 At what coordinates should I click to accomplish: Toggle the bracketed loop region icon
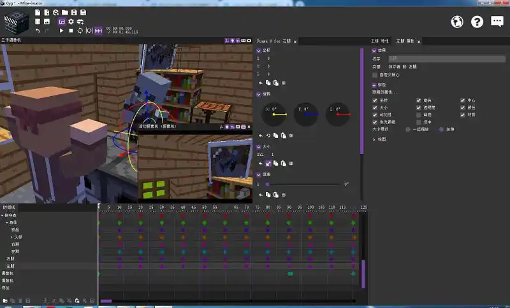pyautogui.click(x=89, y=31)
